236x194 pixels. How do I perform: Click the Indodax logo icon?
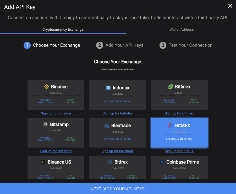tap(108, 88)
